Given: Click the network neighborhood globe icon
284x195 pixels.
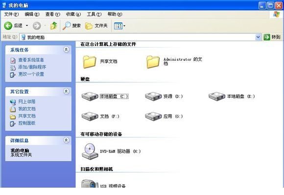Looking at the screenshot, I should 13,102.
